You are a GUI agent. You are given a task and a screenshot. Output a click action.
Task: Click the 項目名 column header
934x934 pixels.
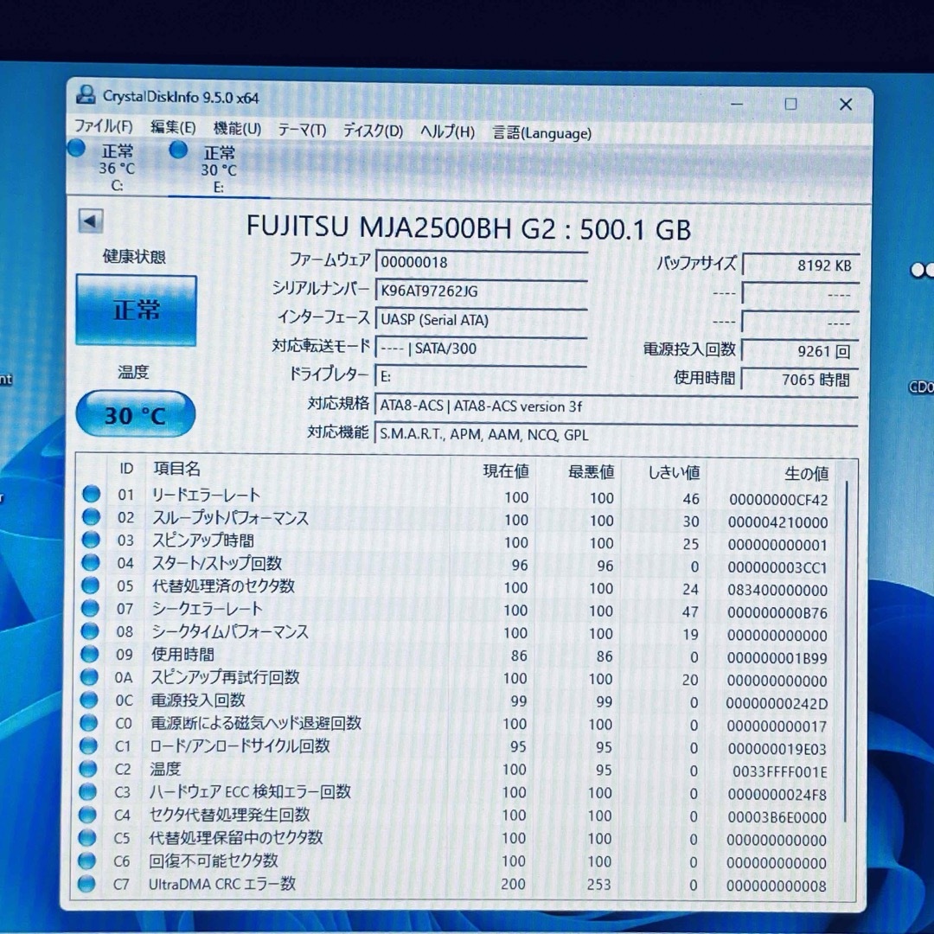coord(177,469)
